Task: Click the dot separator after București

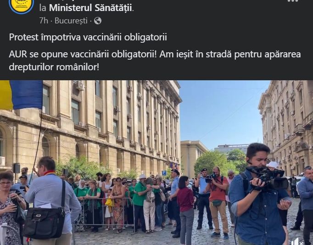Action: click(x=90, y=21)
